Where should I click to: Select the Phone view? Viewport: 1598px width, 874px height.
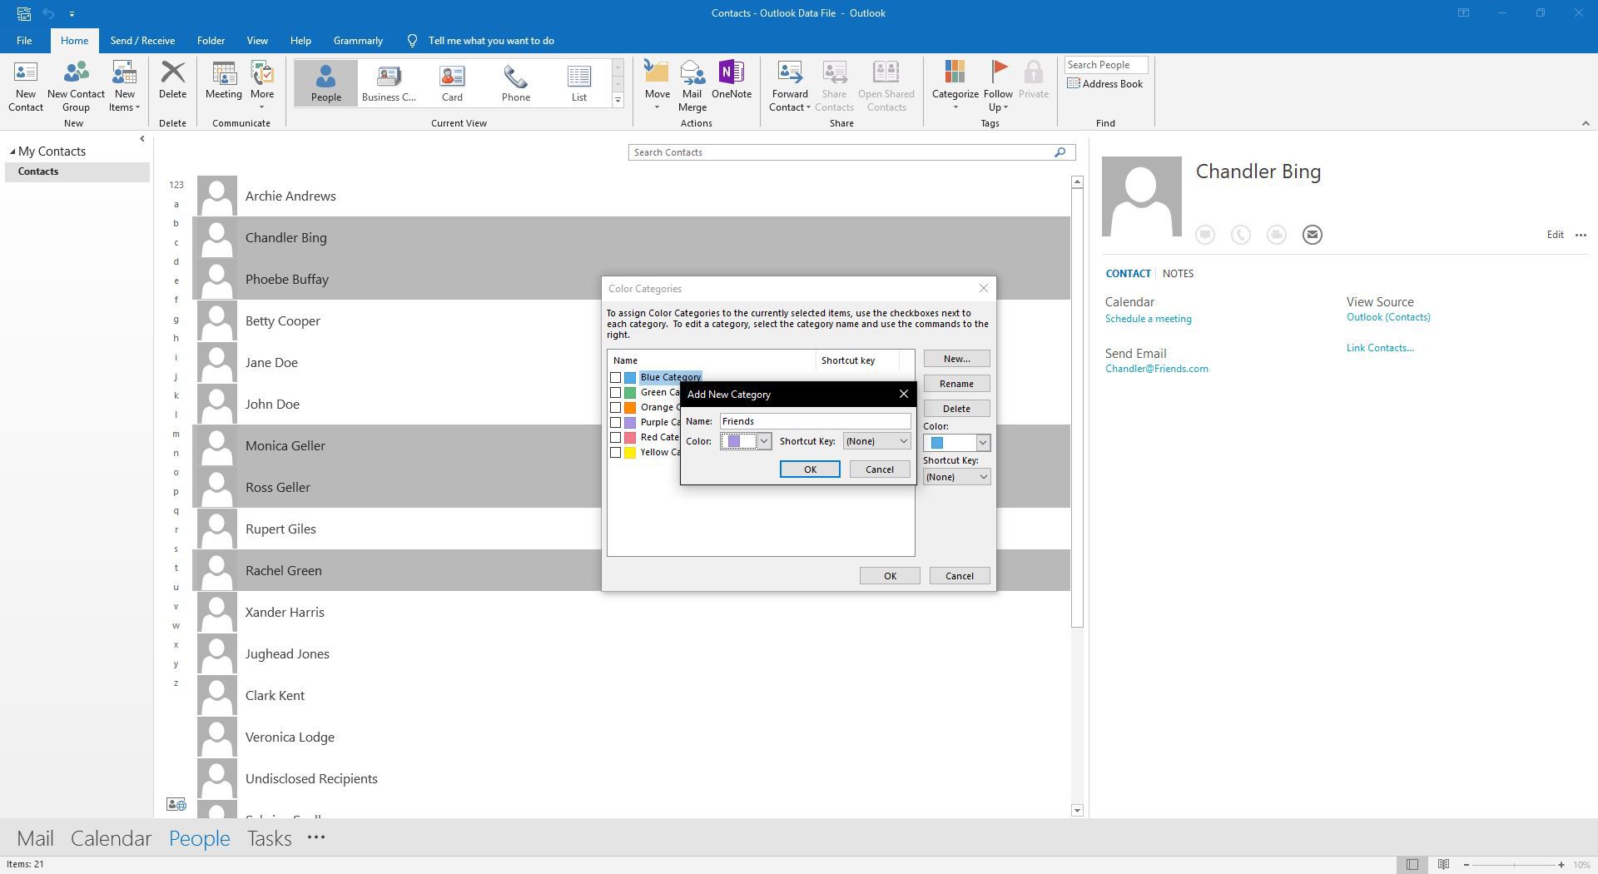click(x=515, y=82)
